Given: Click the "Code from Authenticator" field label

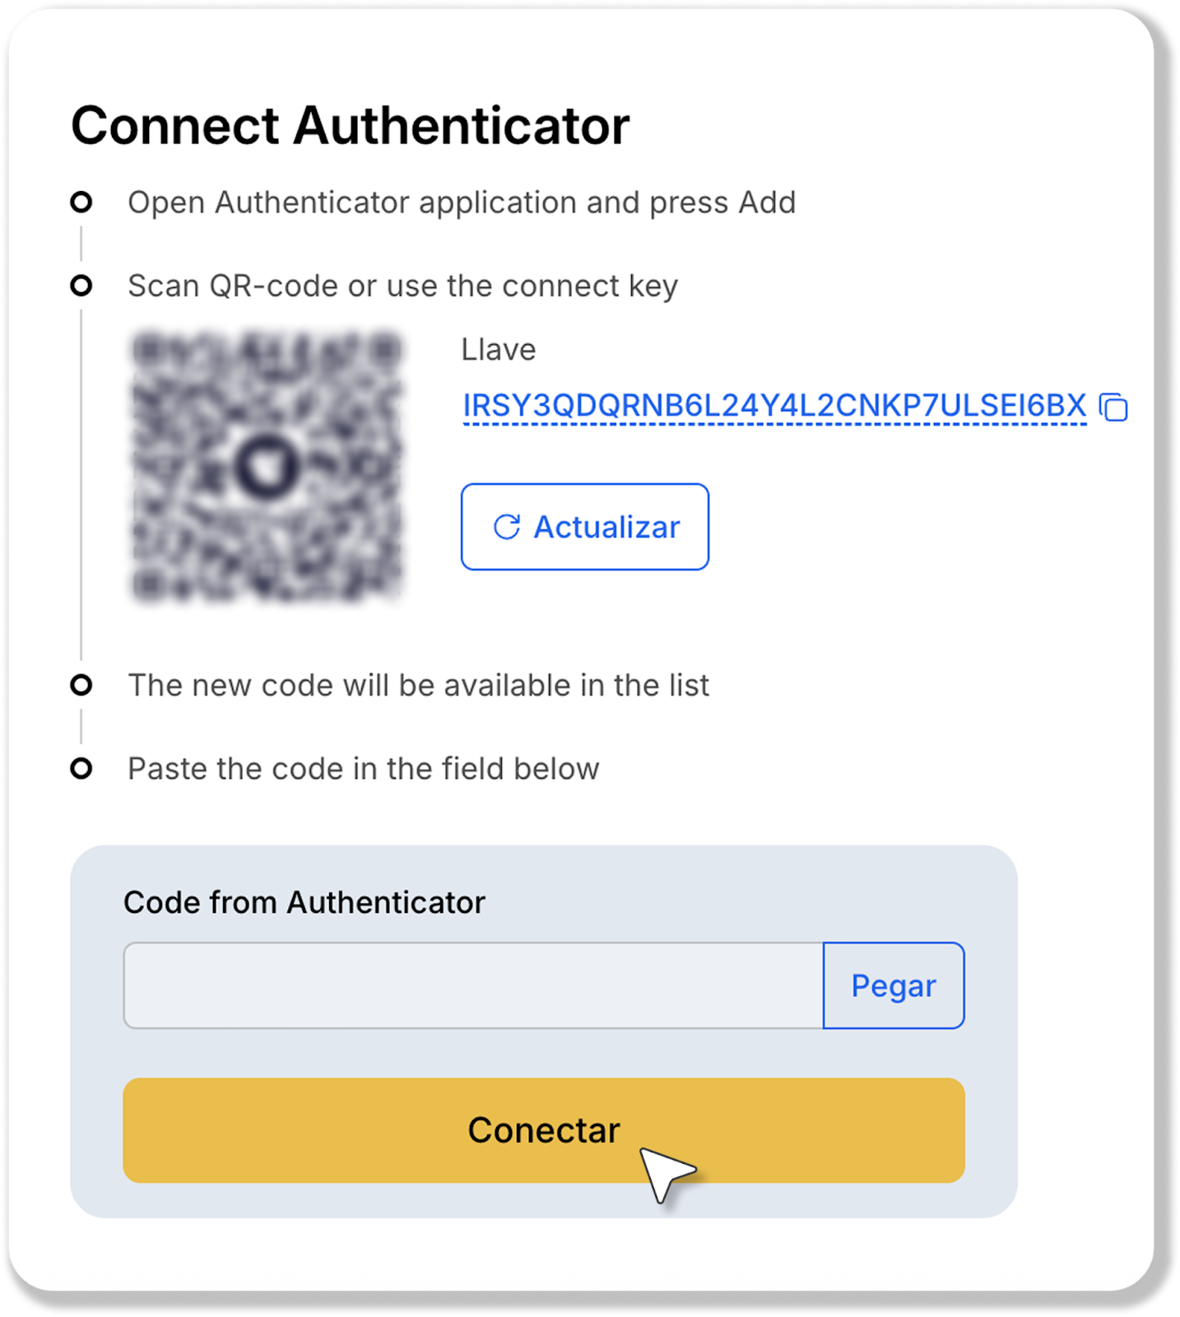Looking at the screenshot, I should [304, 903].
